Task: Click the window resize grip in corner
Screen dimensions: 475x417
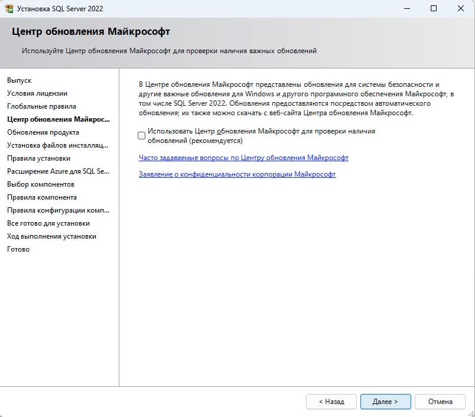Action: (x=471, y=413)
